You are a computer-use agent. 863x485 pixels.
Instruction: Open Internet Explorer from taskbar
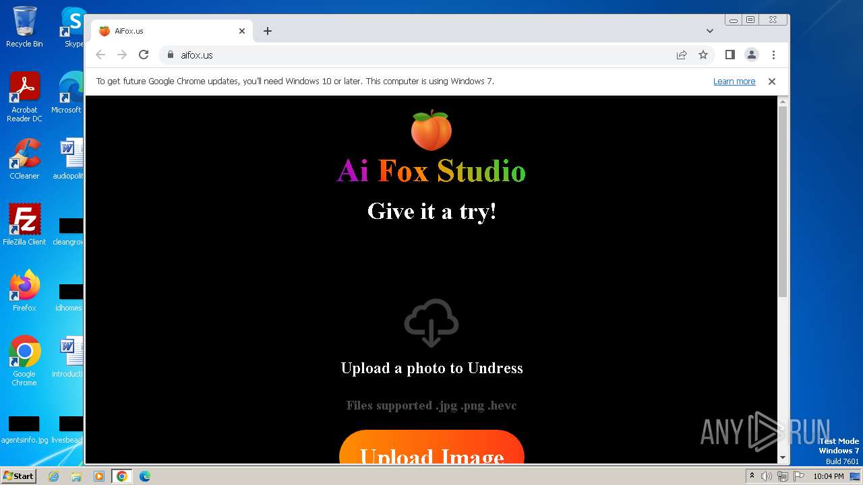[x=53, y=476]
